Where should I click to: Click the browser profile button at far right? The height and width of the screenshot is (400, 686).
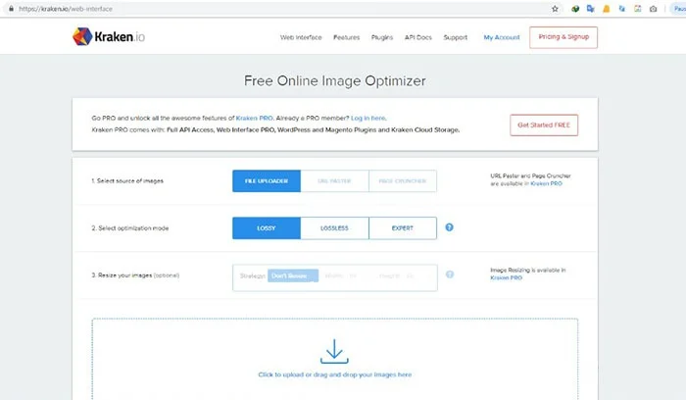679,9
